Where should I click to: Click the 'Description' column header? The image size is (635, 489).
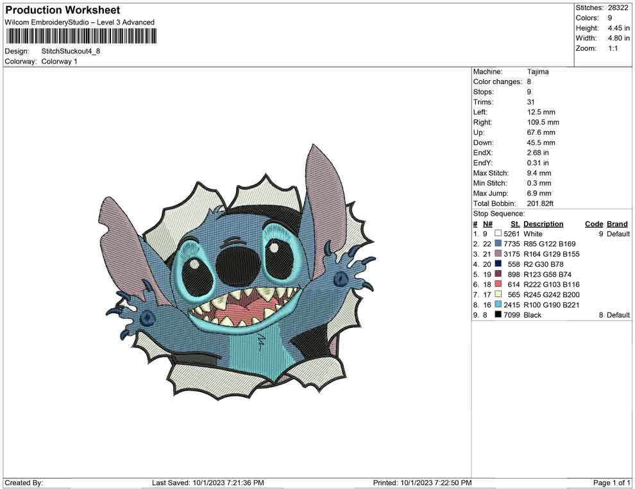click(x=543, y=223)
